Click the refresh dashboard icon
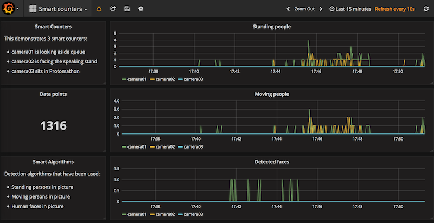Image resolution: width=434 pixels, height=223 pixels. click(426, 9)
